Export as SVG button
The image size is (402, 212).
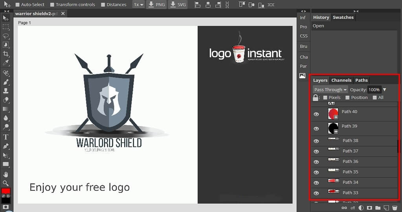pos(178,5)
